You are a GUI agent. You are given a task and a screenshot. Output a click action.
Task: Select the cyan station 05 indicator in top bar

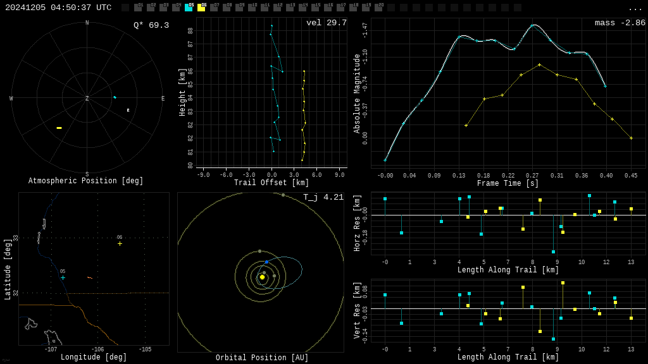click(x=189, y=8)
